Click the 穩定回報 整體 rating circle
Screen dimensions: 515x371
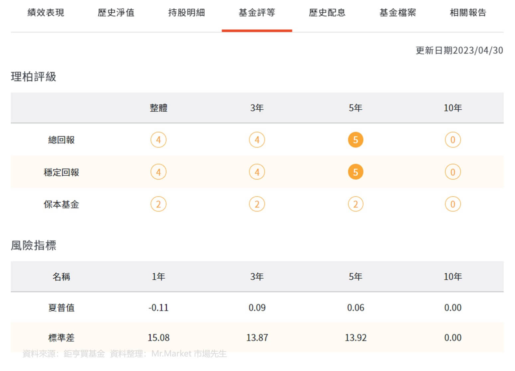158,172
